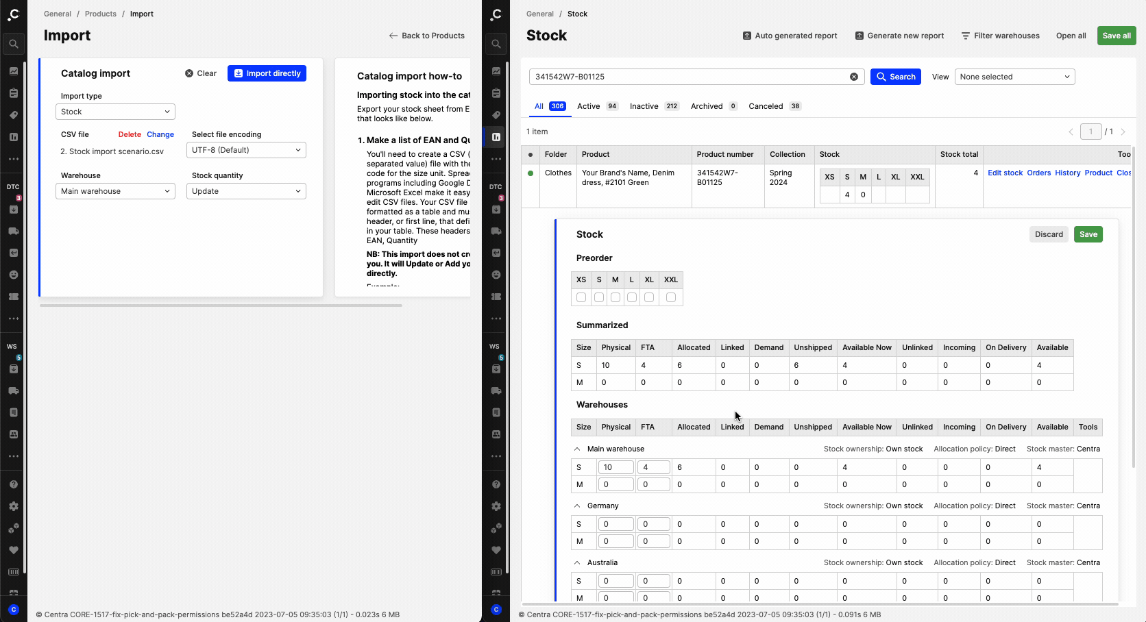Tick the XXL preorder checkbox
The width and height of the screenshot is (1146, 622).
671,297
